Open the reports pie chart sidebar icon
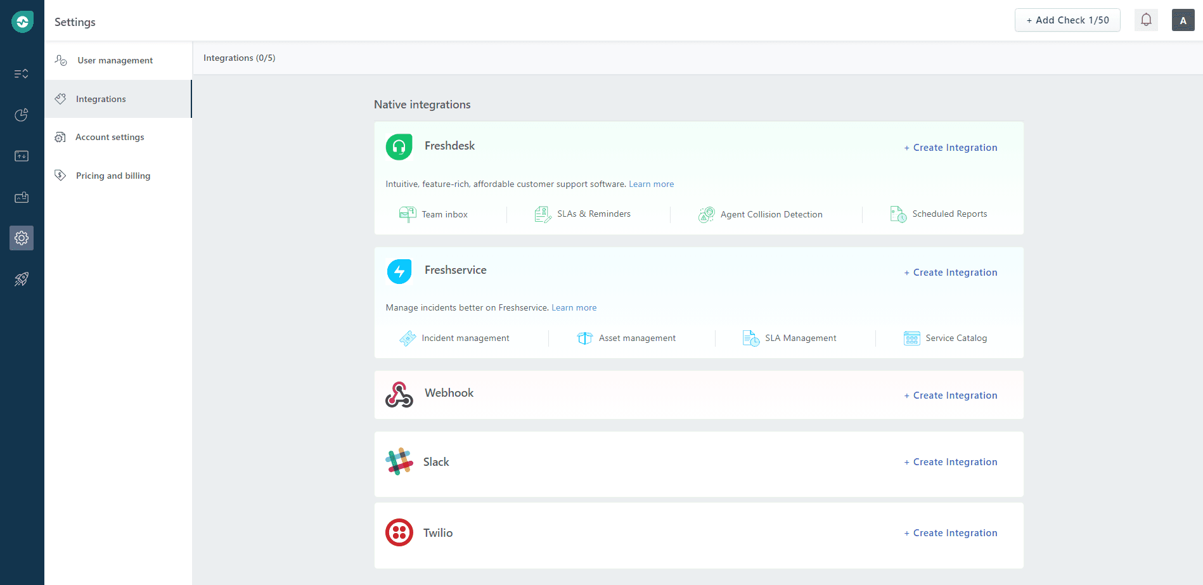This screenshot has width=1203, height=585. pyautogui.click(x=22, y=115)
